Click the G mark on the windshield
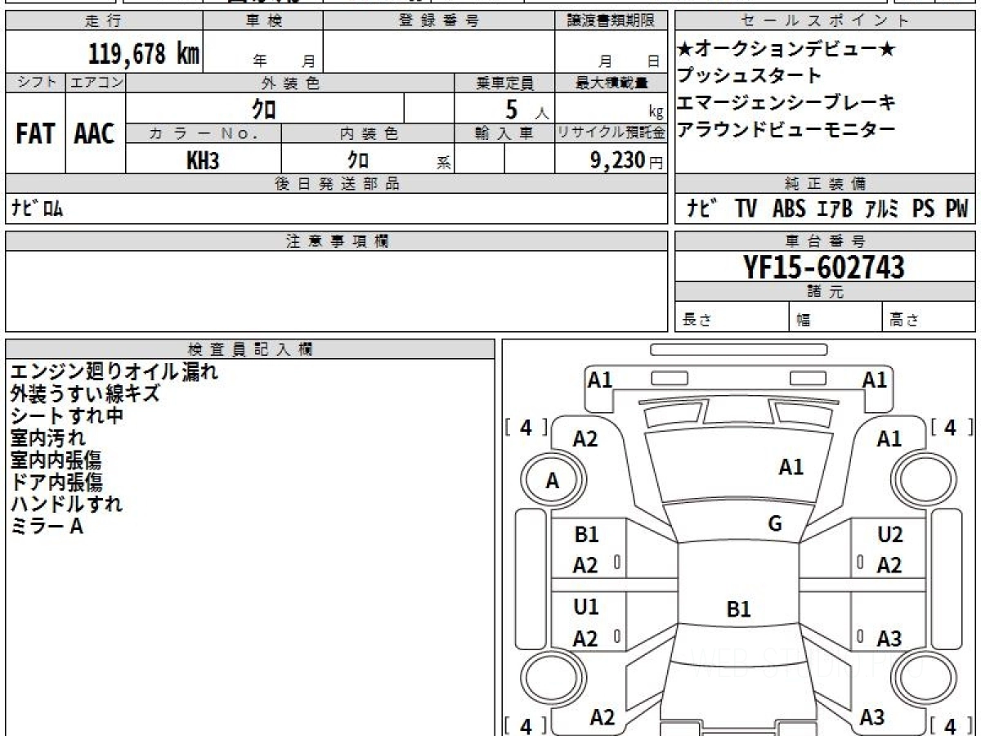981x736 pixels. point(775,524)
